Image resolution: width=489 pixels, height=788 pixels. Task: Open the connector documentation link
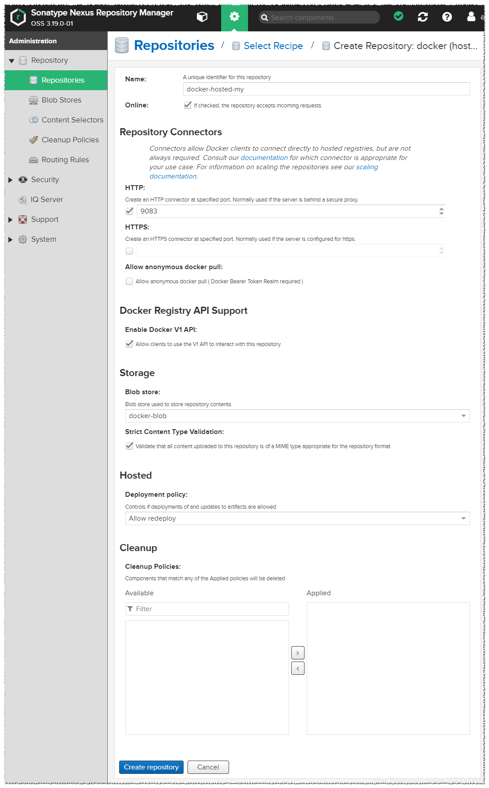click(x=264, y=158)
